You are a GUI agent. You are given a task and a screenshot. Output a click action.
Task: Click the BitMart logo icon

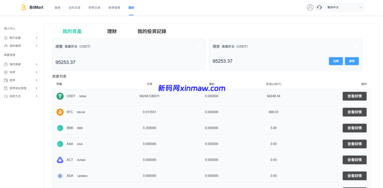click(x=23, y=7)
